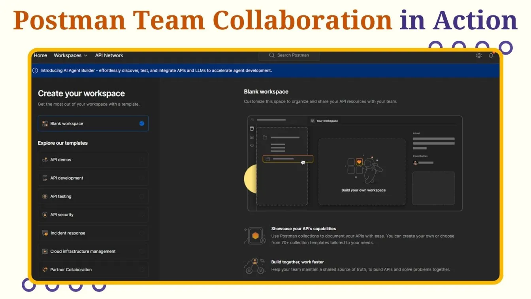Click the 'Create your workspace' heading
531x299 pixels.
[81, 94]
